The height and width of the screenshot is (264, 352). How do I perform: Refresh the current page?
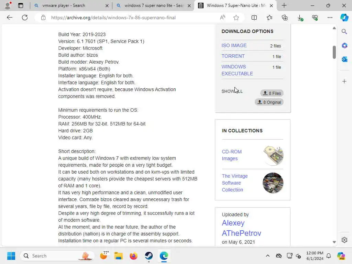click(25, 18)
